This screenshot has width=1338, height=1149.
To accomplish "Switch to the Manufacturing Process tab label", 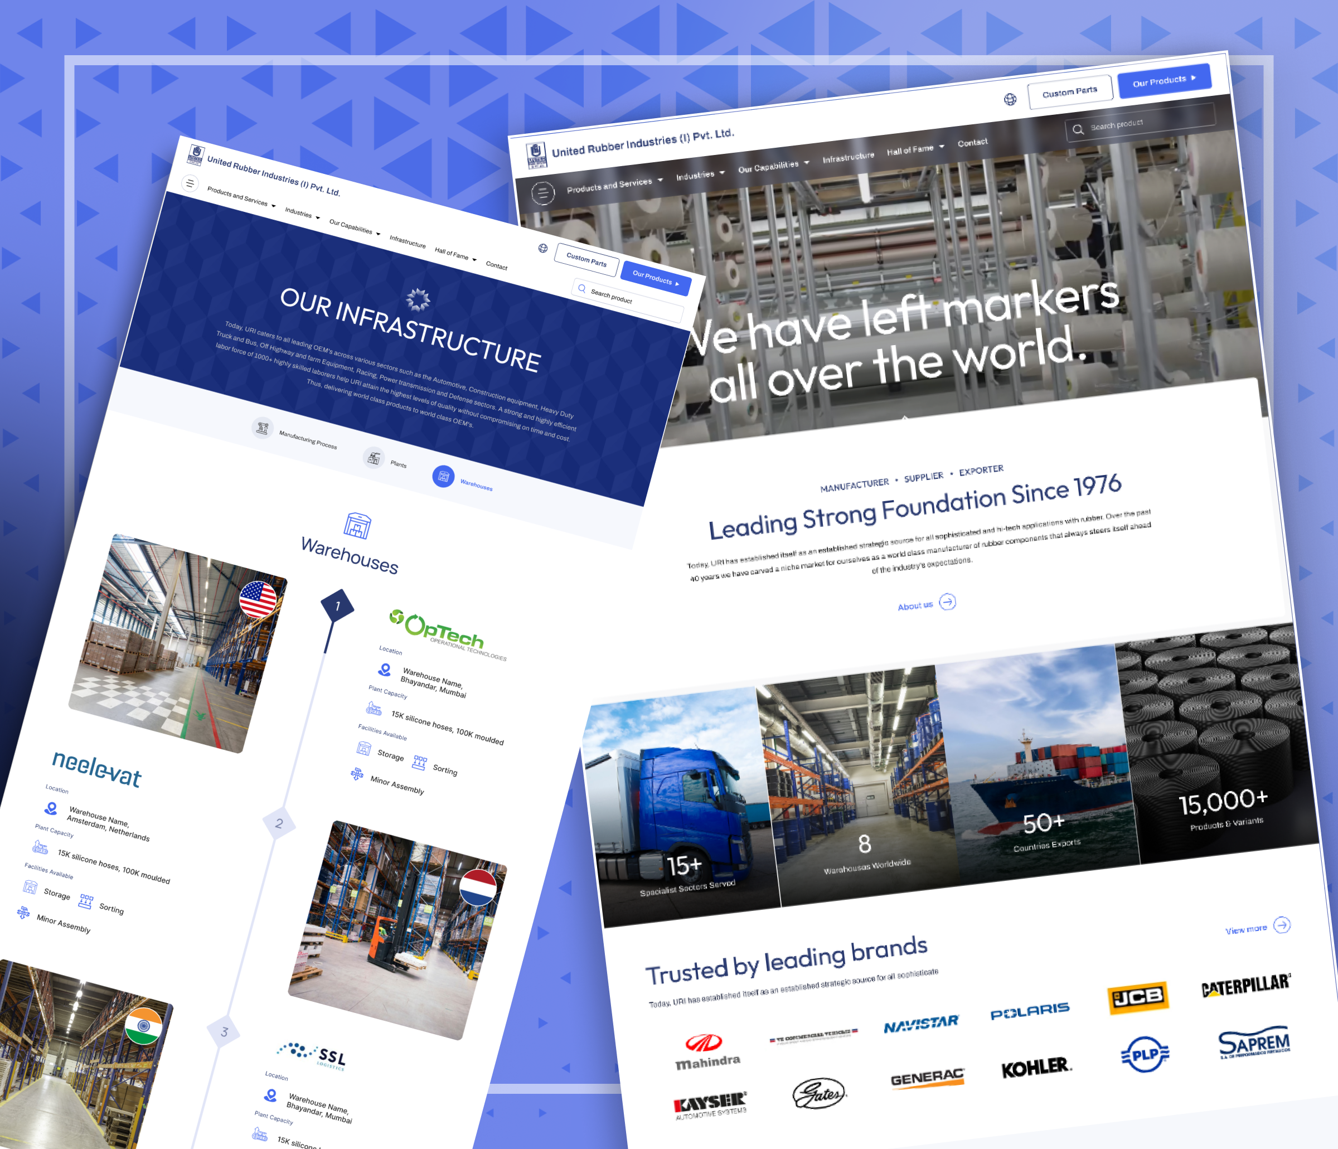I will click(x=307, y=440).
